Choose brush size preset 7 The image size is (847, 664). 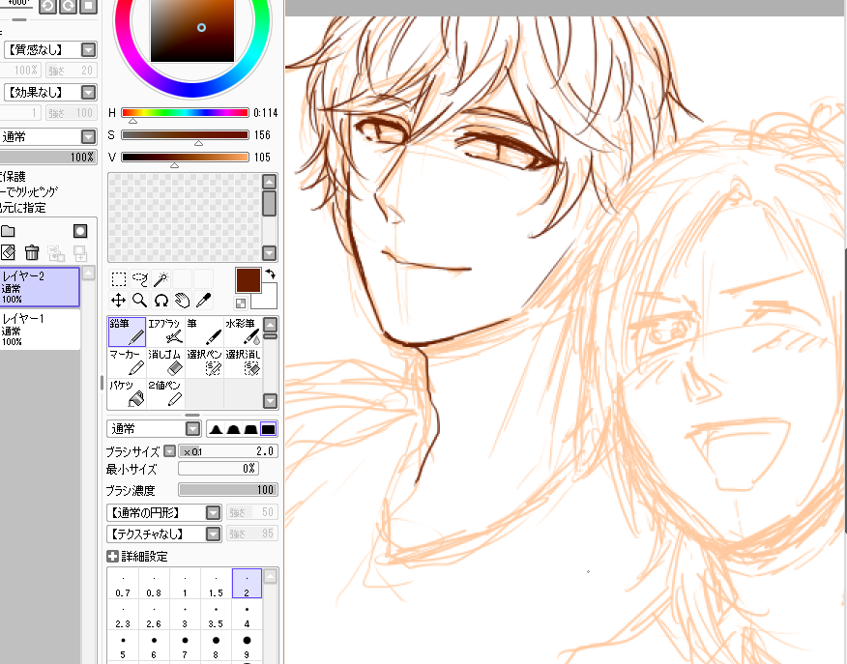pyautogui.click(x=185, y=645)
